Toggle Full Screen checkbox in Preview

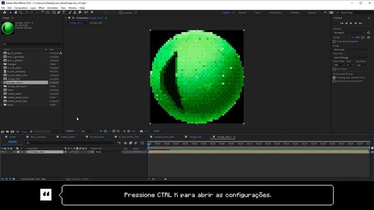tap(334, 69)
